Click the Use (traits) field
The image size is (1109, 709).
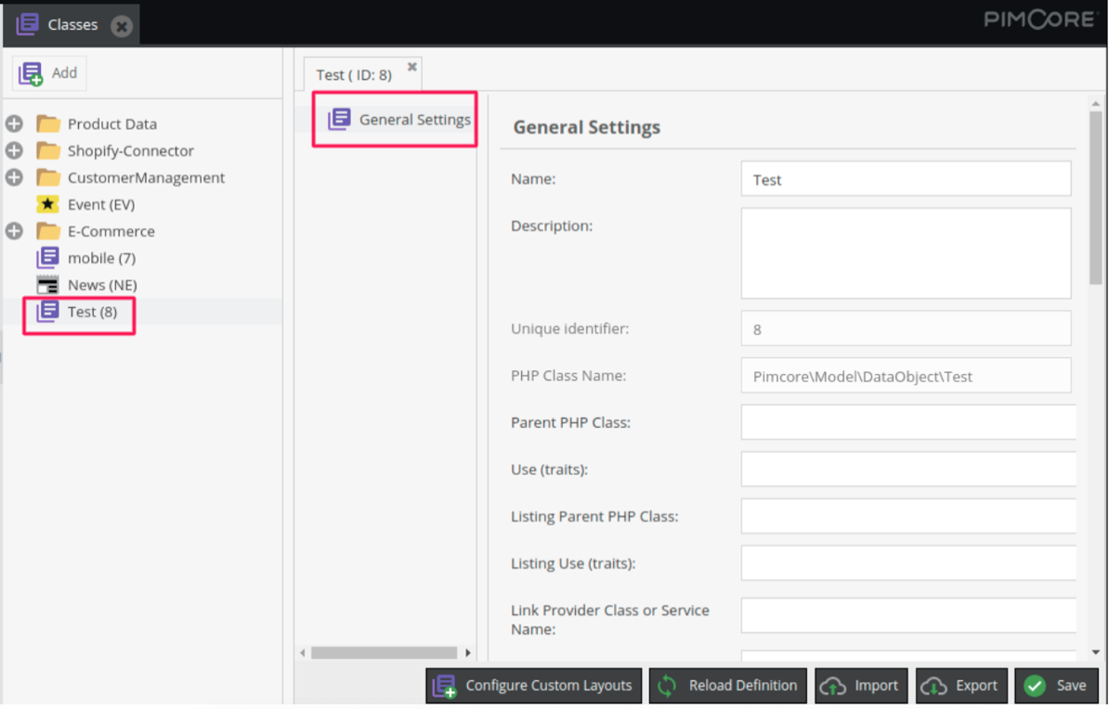pos(909,470)
